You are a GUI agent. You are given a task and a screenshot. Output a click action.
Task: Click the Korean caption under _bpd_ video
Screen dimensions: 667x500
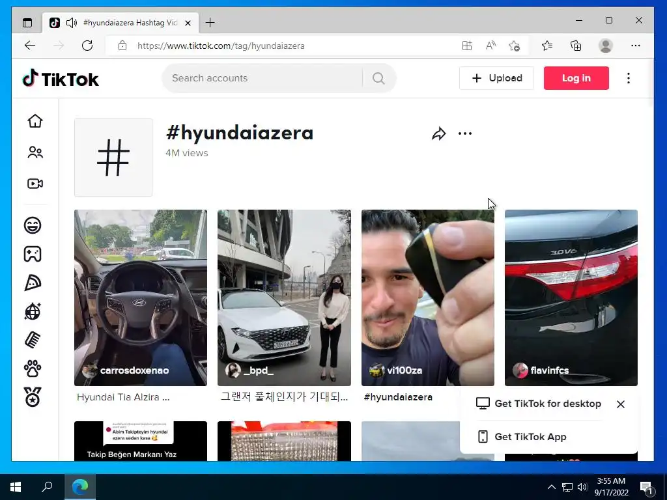coord(284,397)
